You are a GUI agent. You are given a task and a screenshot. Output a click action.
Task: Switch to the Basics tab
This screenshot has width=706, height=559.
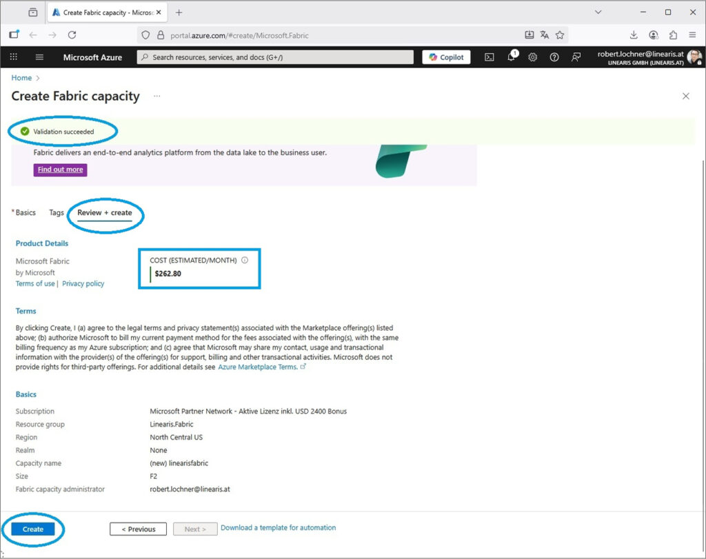point(24,212)
